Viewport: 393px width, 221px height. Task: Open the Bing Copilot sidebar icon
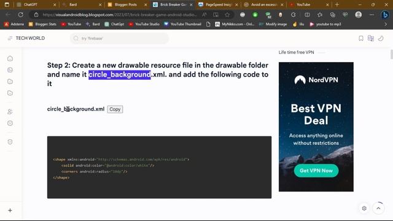(385, 15)
